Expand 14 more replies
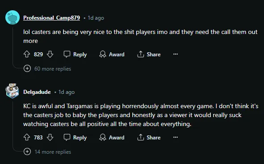Image resolution: width=264 pixels, height=164 pixels. click(x=48, y=151)
